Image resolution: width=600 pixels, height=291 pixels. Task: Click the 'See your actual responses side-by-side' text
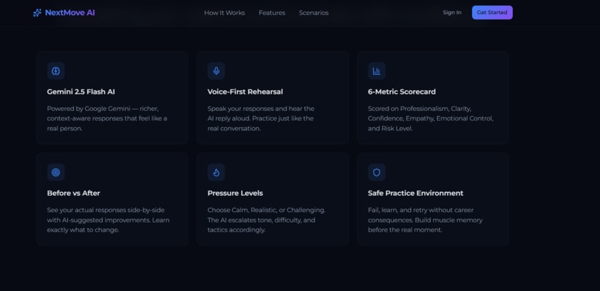[x=108, y=220]
